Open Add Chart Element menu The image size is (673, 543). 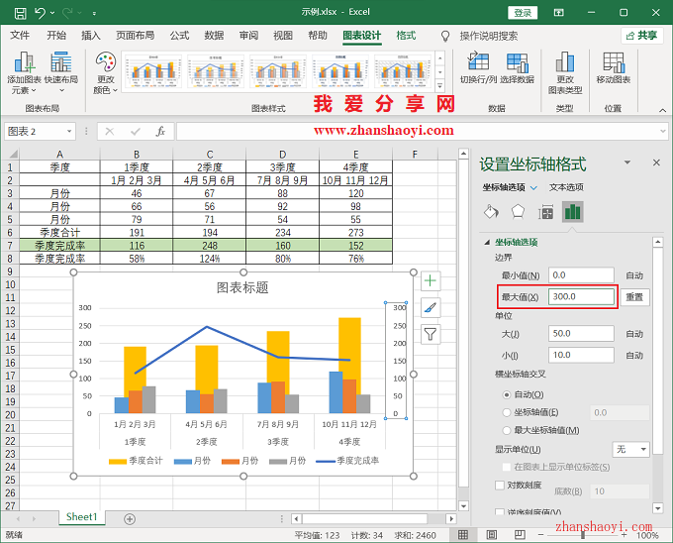[x=24, y=73]
